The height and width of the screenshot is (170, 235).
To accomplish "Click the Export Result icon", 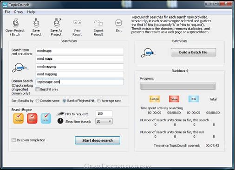I will [98, 23].
